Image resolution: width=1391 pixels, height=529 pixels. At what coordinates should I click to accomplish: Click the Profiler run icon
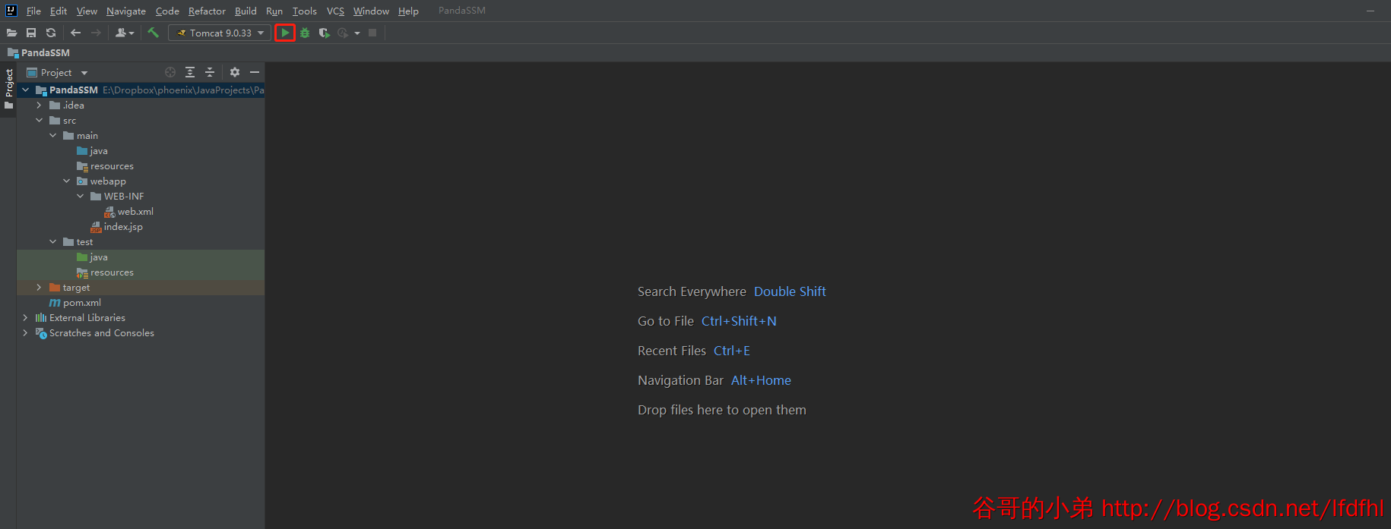(x=344, y=33)
